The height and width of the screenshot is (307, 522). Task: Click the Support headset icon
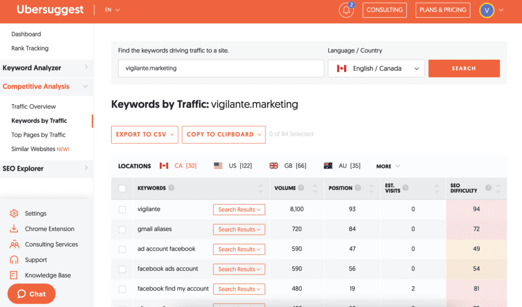(14, 260)
